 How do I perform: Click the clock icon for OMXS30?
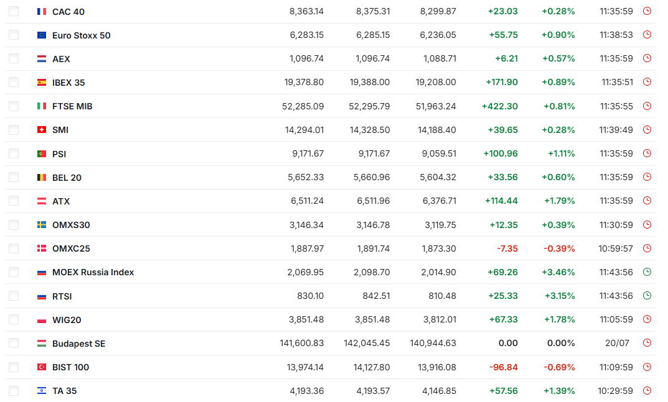pos(647,224)
